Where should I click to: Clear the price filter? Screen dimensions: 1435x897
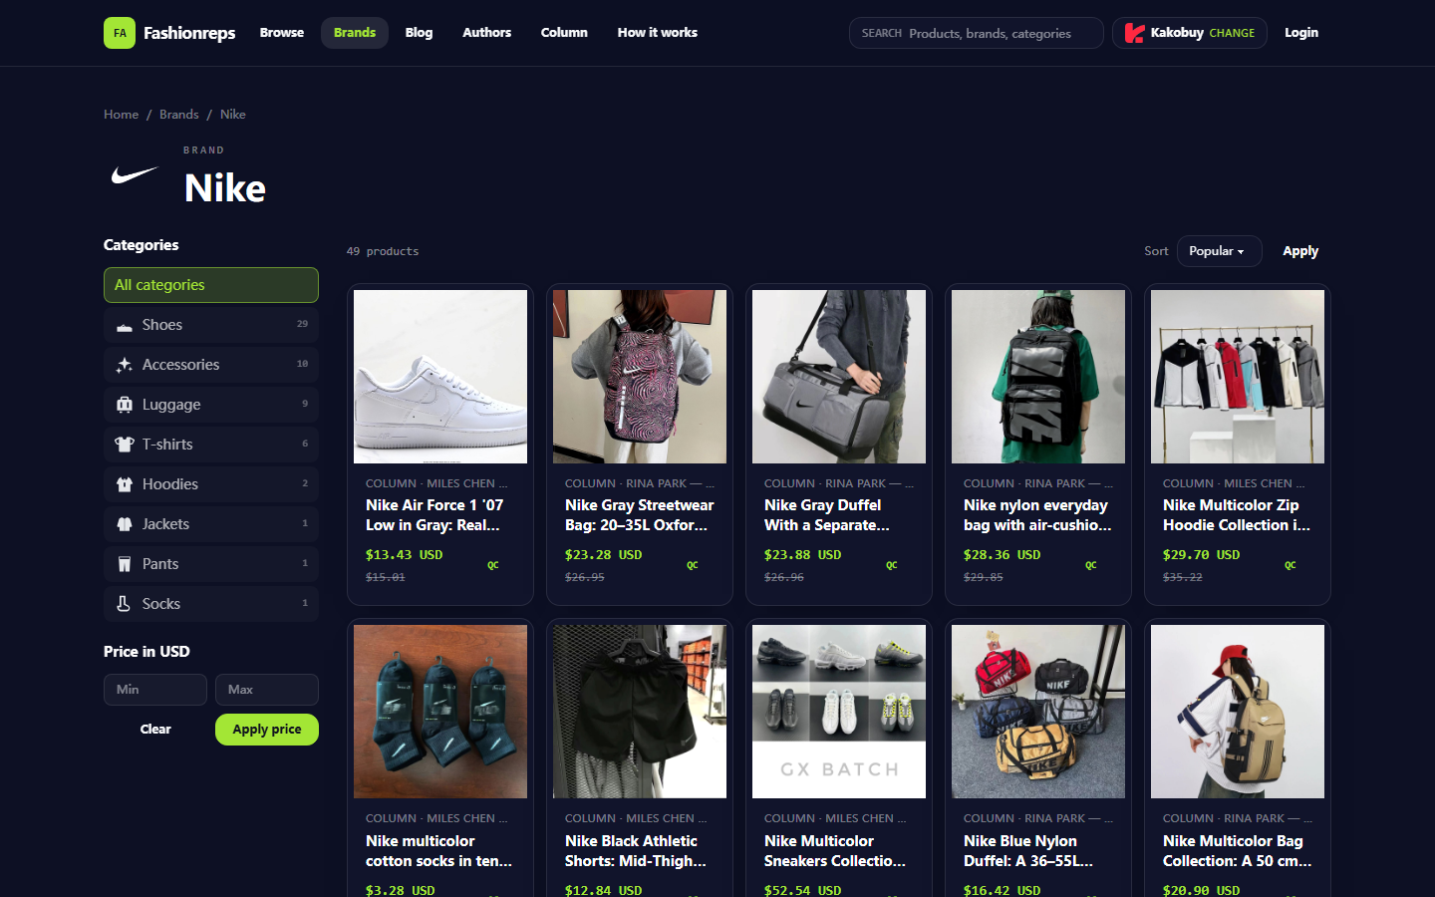click(155, 730)
